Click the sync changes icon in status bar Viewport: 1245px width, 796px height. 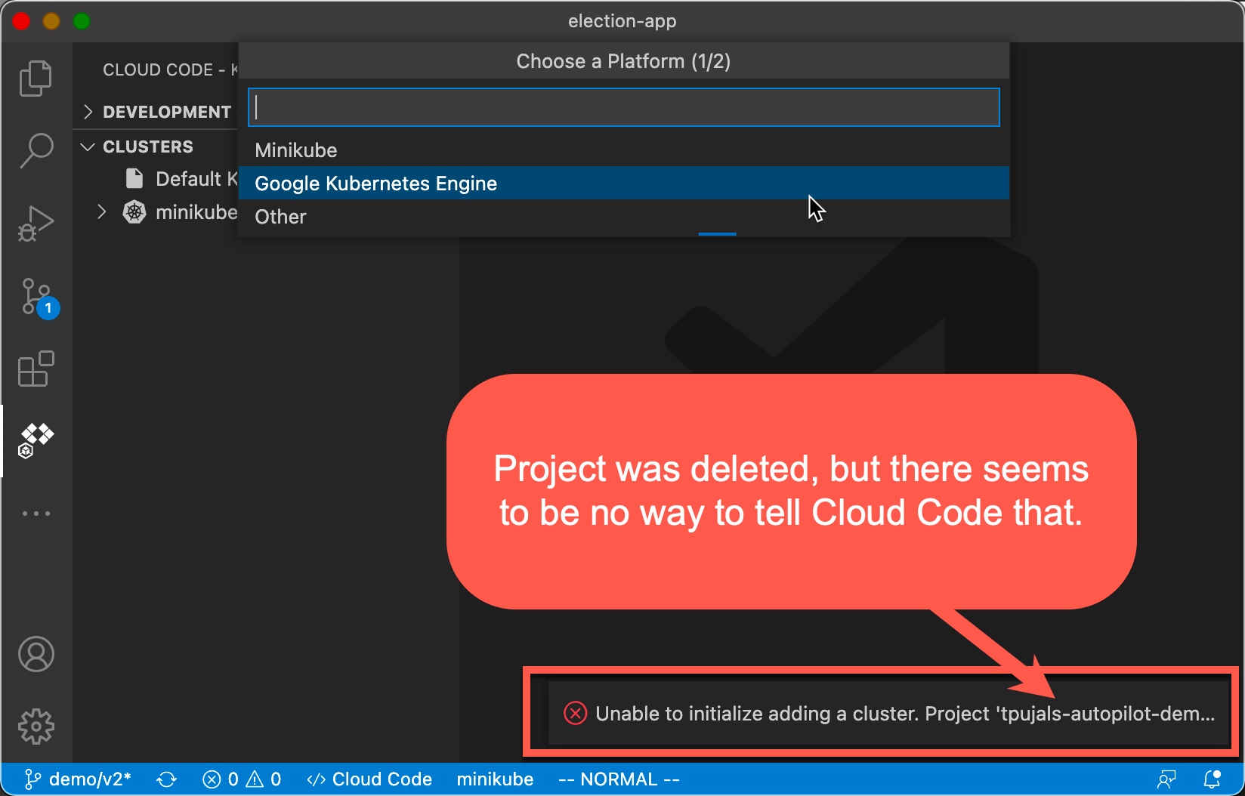pyautogui.click(x=166, y=779)
